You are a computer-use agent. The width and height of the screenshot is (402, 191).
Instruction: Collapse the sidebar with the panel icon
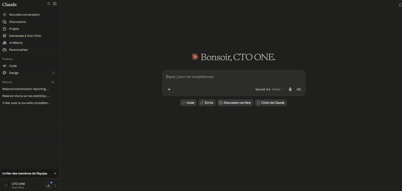55,4
